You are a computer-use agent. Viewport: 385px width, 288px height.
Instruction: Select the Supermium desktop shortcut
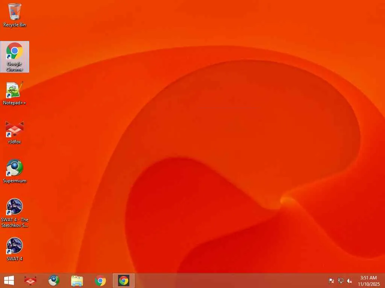(15, 171)
